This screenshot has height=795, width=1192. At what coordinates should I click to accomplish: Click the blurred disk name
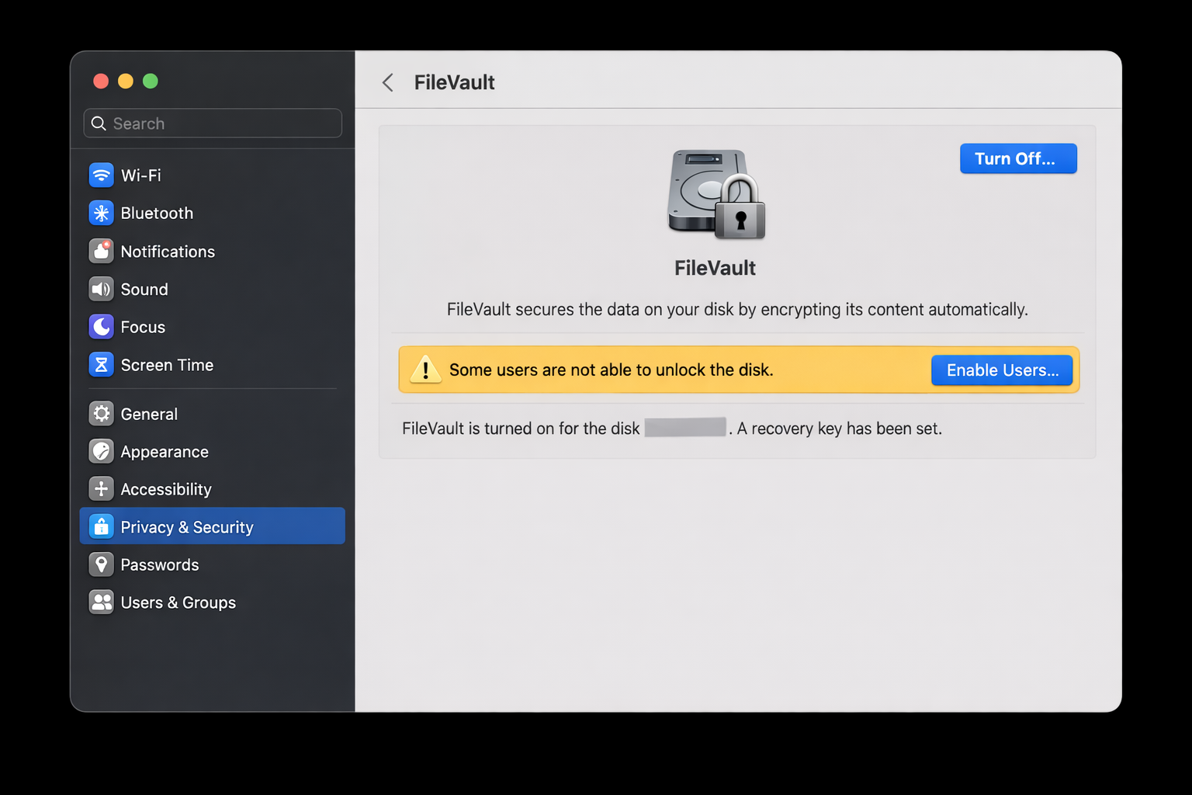pos(685,427)
